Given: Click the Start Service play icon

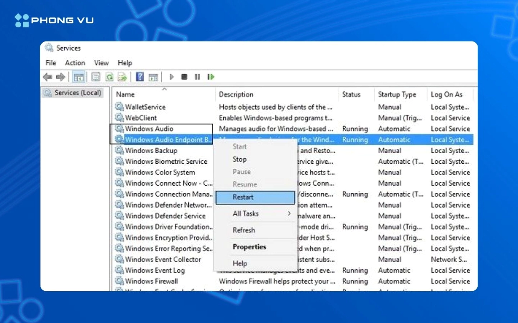Looking at the screenshot, I should tap(172, 77).
